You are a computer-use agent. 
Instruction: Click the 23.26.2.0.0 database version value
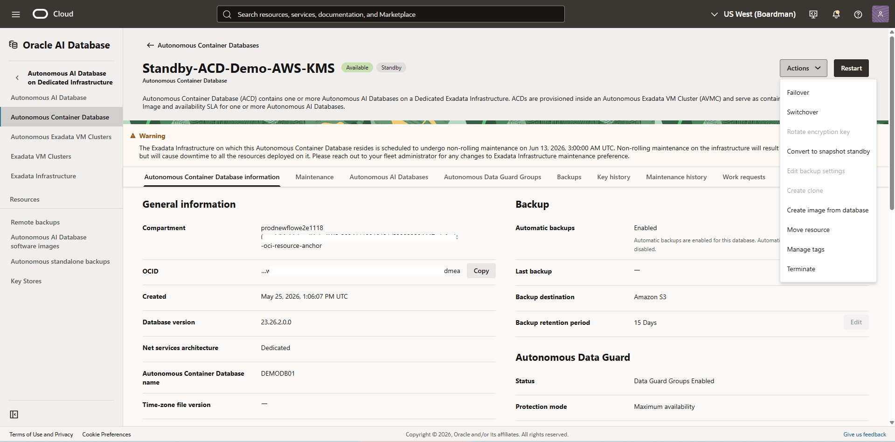tap(276, 322)
